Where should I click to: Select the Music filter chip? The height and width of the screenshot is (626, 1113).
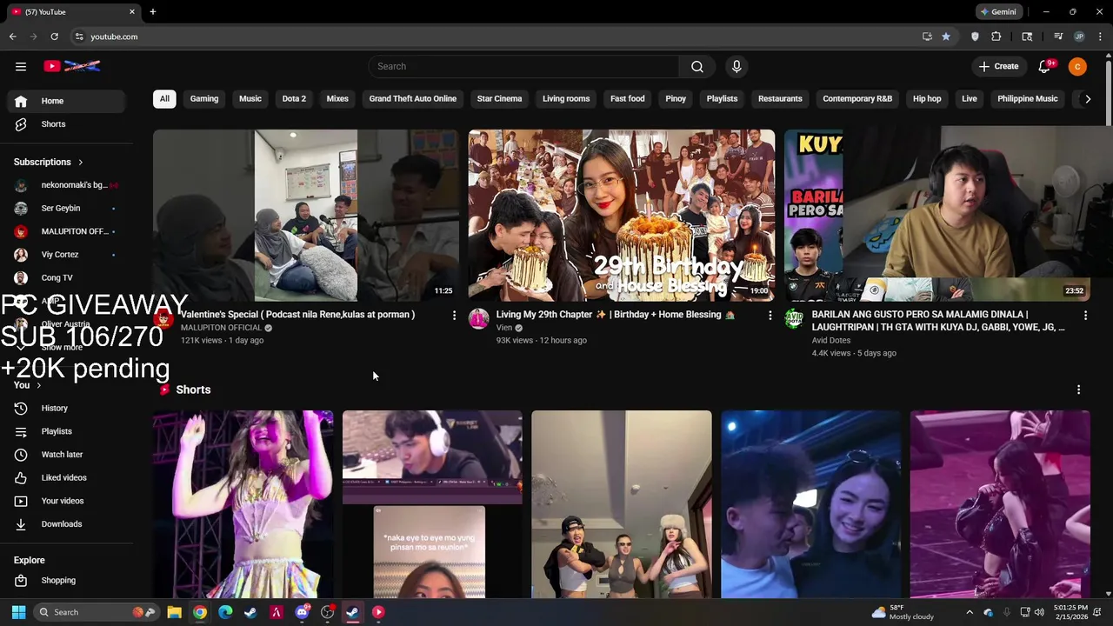pos(250,98)
